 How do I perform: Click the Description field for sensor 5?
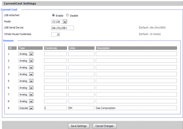point(136,81)
